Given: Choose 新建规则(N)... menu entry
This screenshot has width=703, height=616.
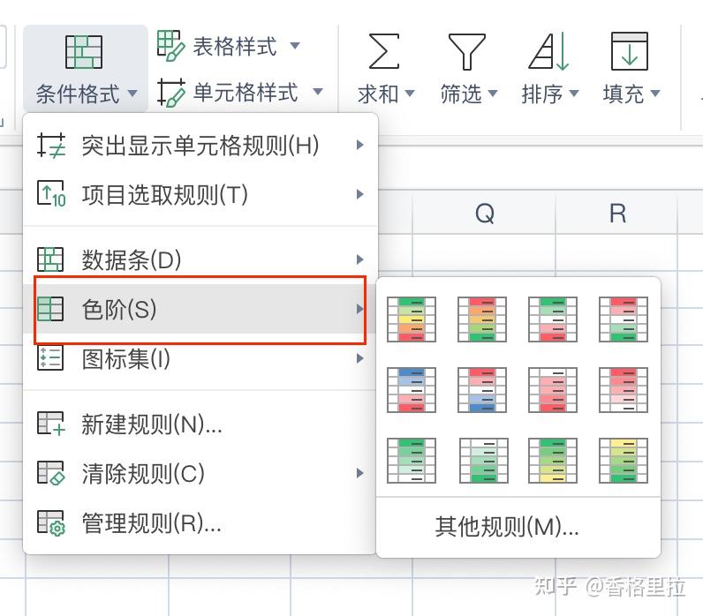Looking at the screenshot, I should [x=200, y=424].
